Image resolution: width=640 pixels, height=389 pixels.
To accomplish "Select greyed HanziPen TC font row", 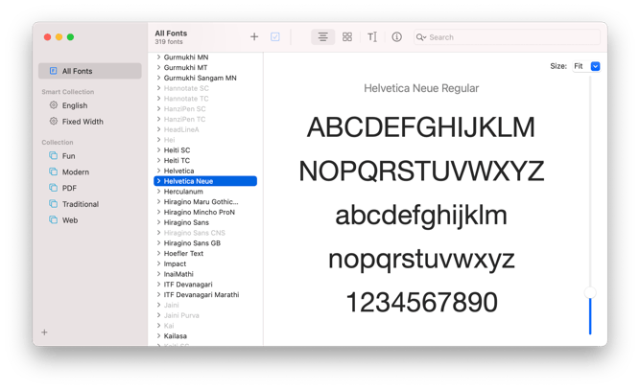I will (205, 119).
